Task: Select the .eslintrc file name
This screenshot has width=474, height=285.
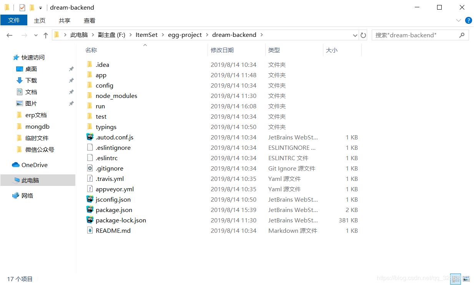Action: coord(107,158)
